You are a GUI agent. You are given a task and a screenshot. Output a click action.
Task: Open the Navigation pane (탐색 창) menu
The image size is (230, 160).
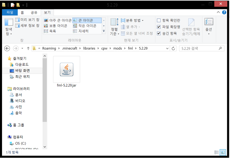(9, 27)
